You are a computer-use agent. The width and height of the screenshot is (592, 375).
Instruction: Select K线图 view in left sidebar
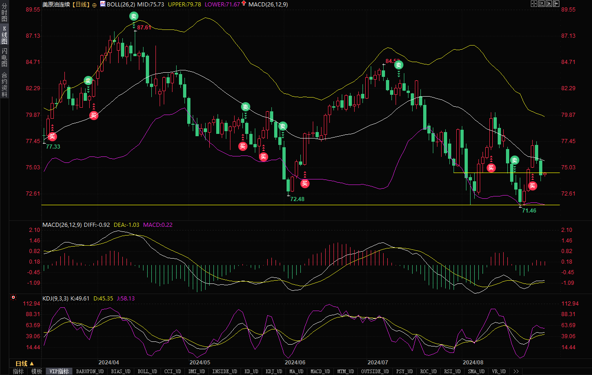[x=4, y=35]
